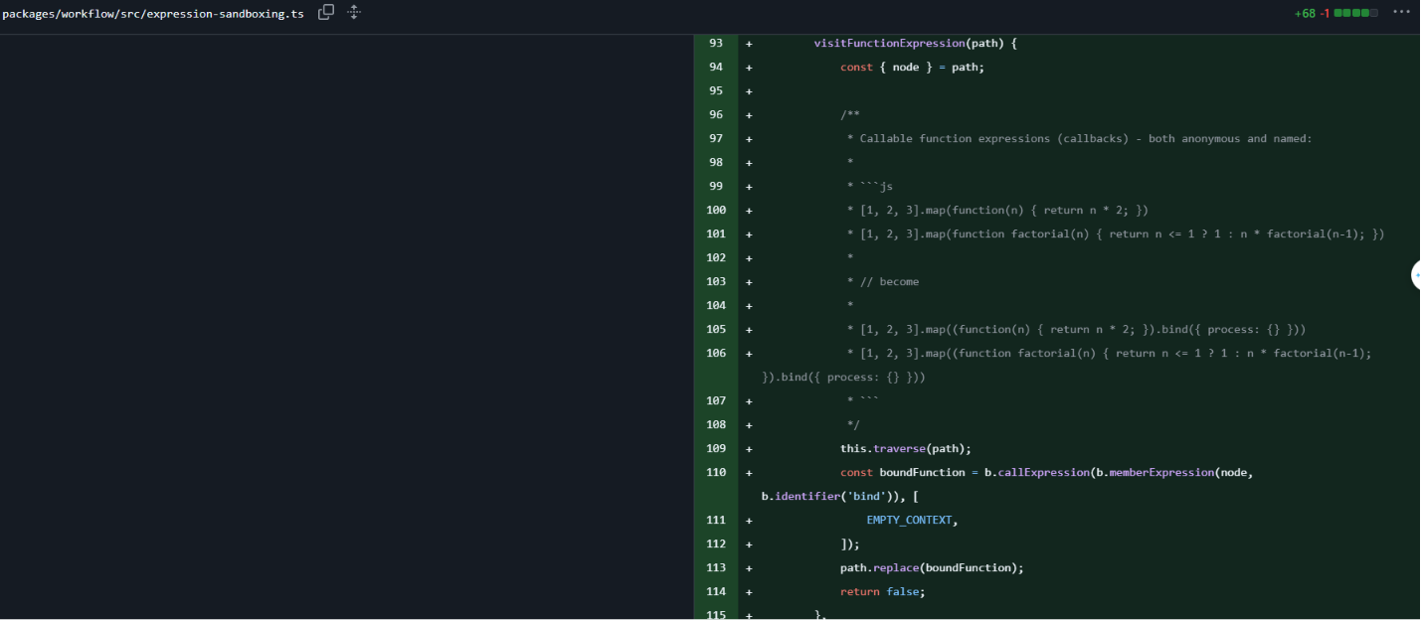The height and width of the screenshot is (620, 1421).
Task: Click line number 97
Action: click(716, 139)
